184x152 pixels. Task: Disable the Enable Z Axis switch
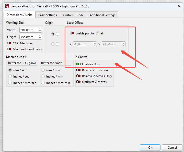pos(78,64)
